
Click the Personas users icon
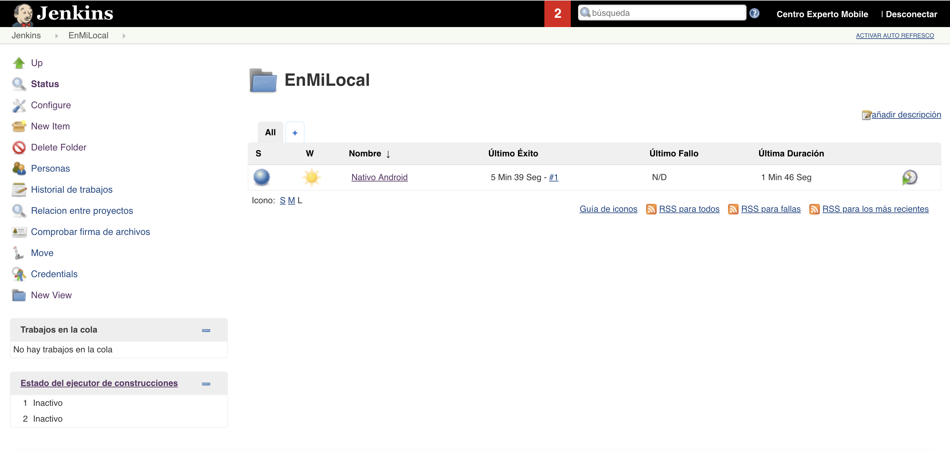click(x=19, y=169)
